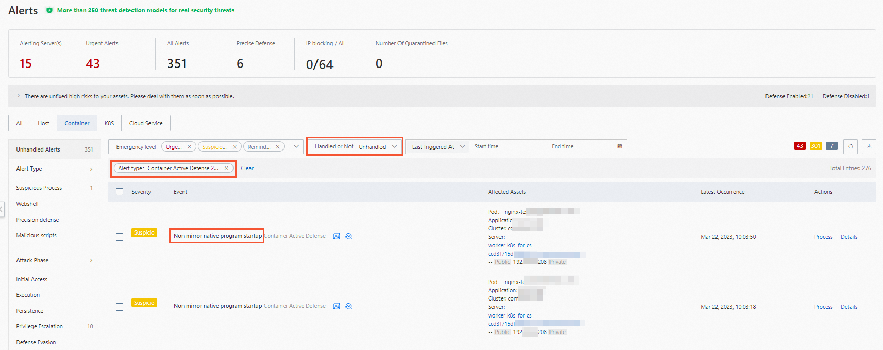Expand the Alert Type section chevron
This screenshot has width=883, height=350.
click(x=91, y=169)
